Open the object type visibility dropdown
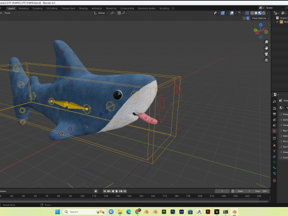The width and height of the screenshot is (288, 216). [217, 13]
